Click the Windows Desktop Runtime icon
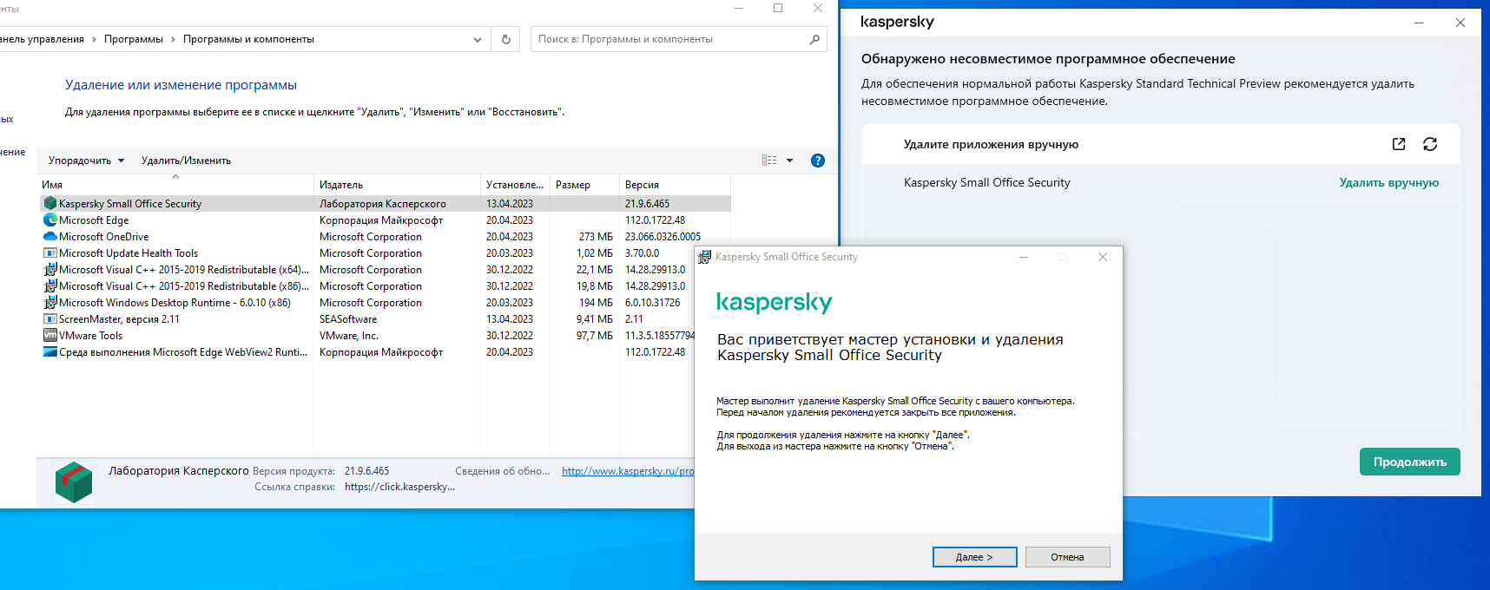Viewport: 1490px width, 590px height. [x=50, y=303]
